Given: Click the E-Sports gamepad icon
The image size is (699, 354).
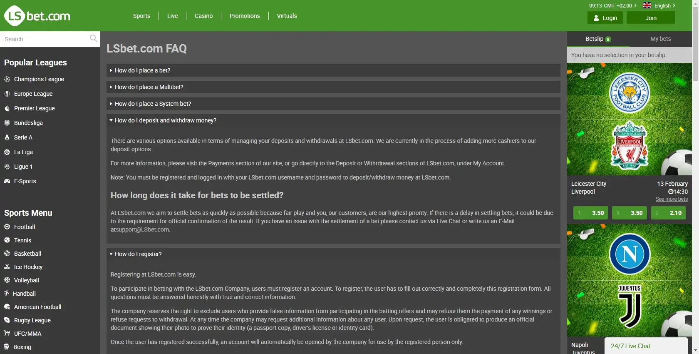Looking at the screenshot, I should 7,181.
